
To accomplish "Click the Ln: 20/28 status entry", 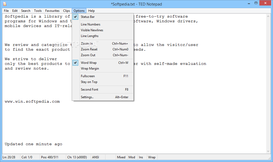I will point(9,157).
